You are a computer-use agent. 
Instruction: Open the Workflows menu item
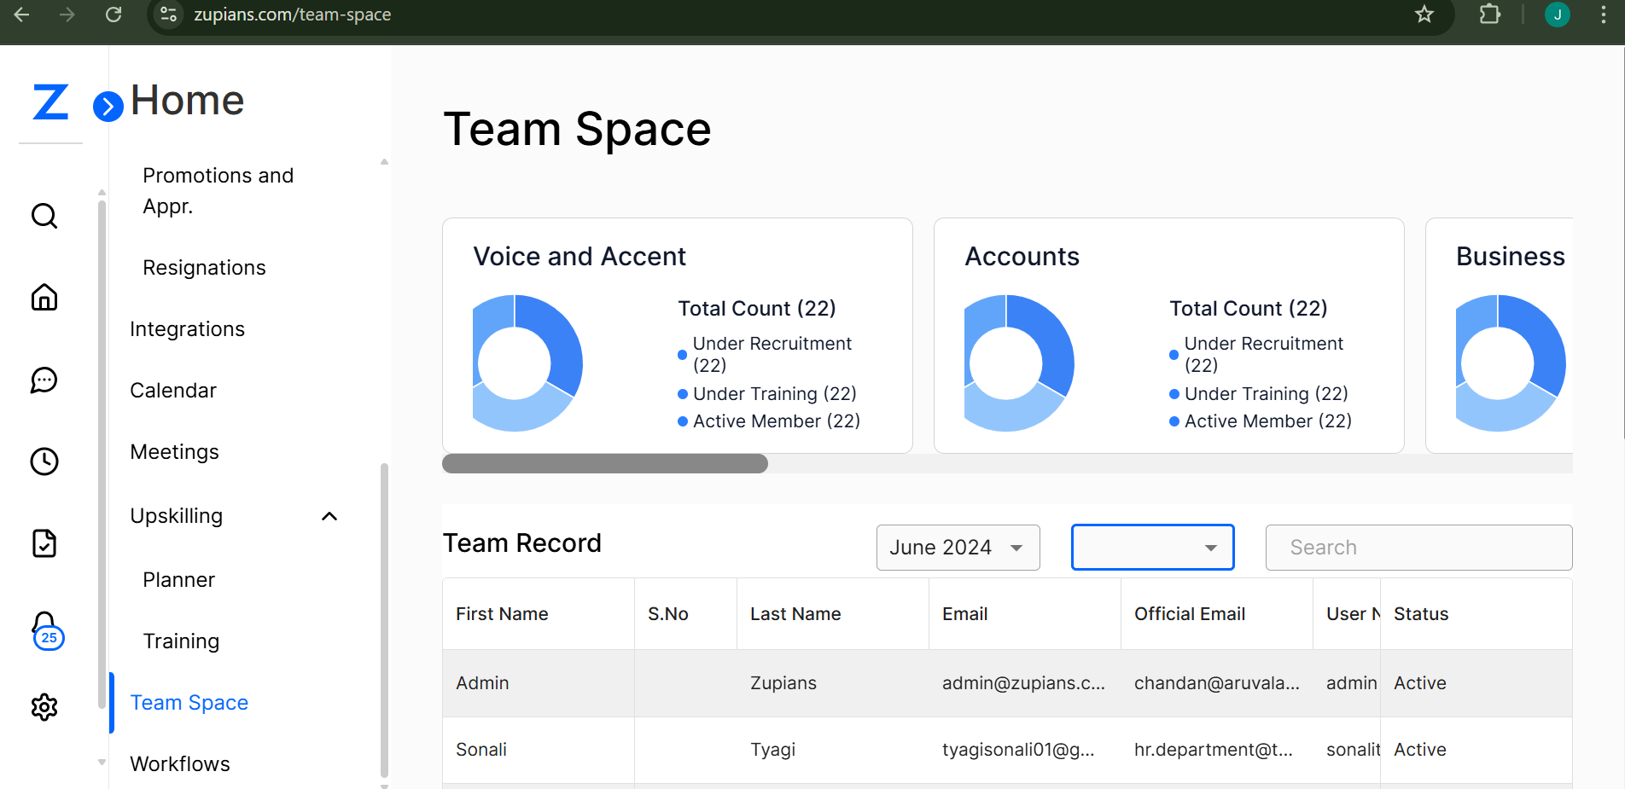click(179, 763)
